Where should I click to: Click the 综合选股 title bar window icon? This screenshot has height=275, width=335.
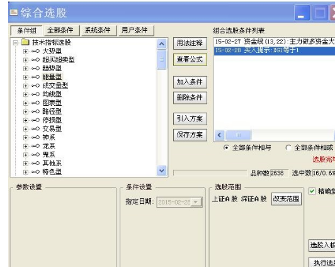[x=14, y=13]
